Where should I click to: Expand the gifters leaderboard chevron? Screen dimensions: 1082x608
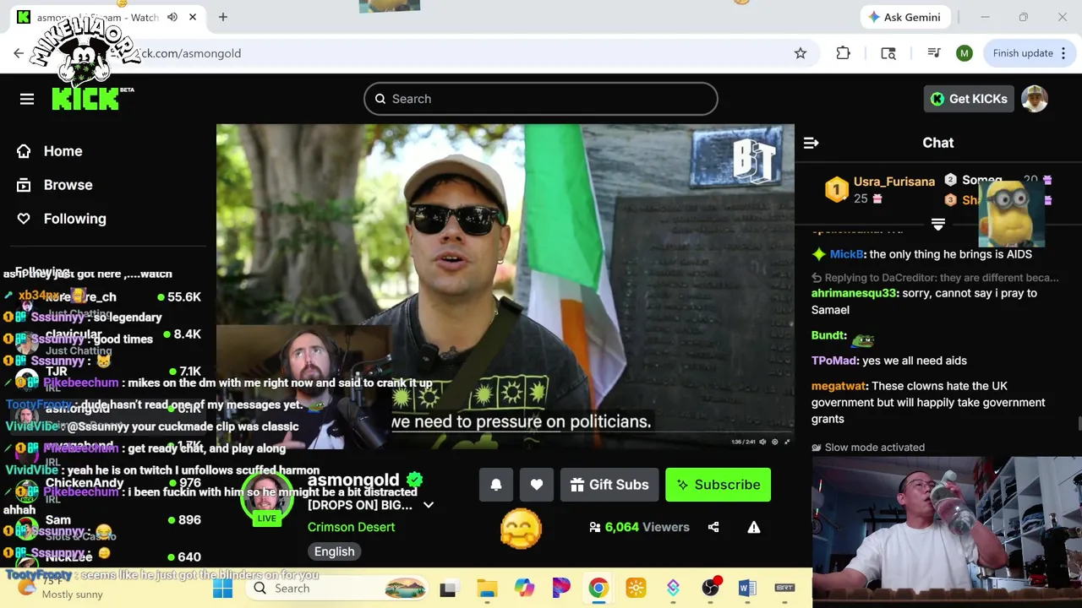pyautogui.click(x=938, y=224)
